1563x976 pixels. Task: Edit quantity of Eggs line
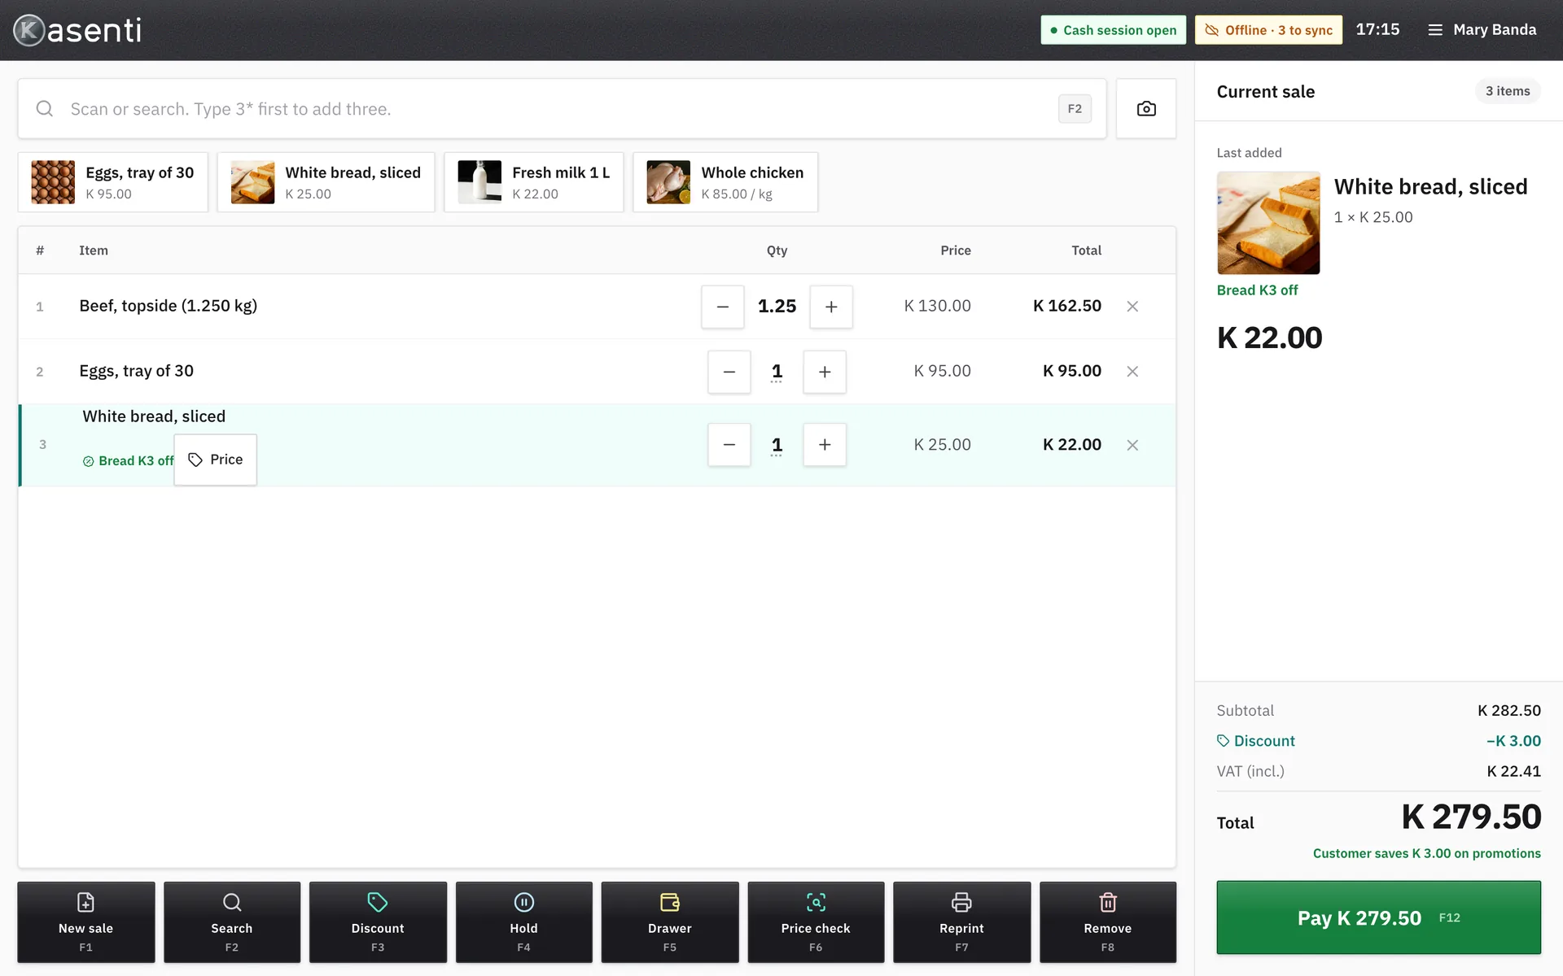(x=777, y=372)
